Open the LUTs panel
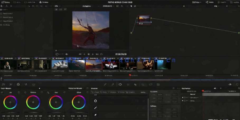240x120 pixels. click(17, 2)
